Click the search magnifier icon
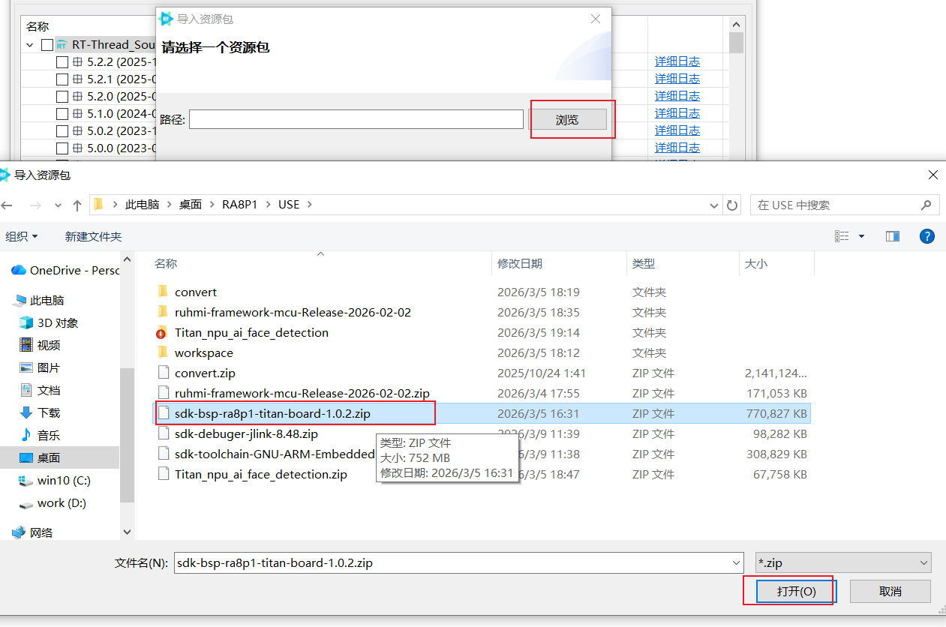The height and width of the screenshot is (627, 946). 926,205
